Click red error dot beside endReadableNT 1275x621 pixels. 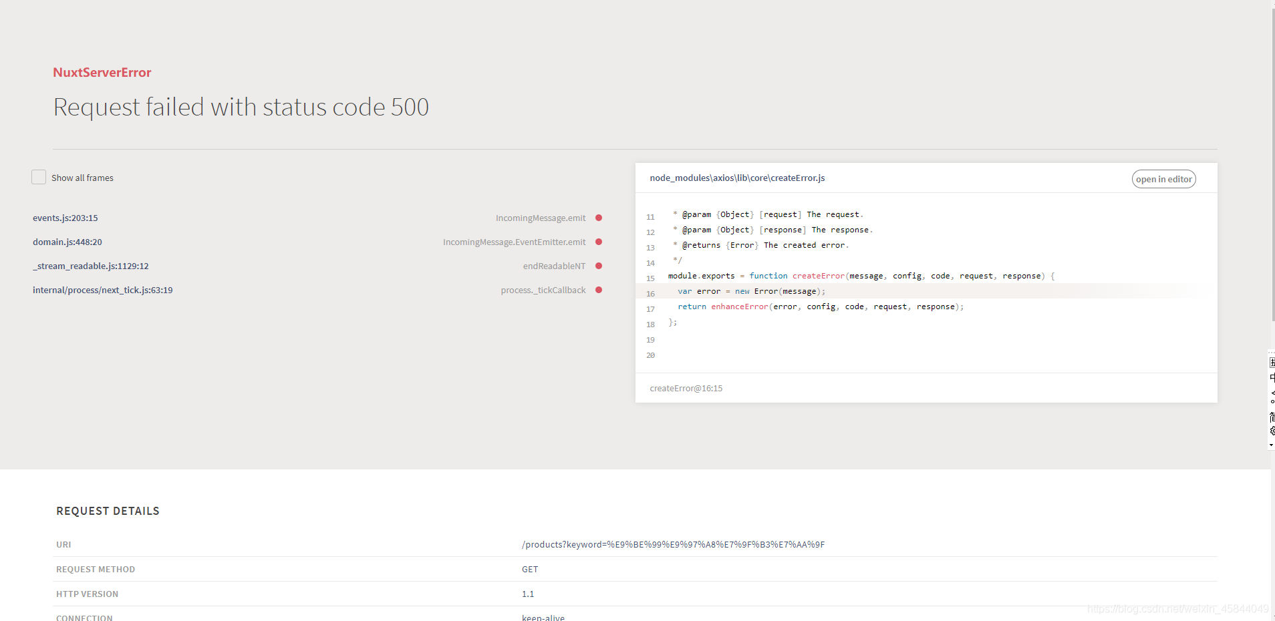pos(598,266)
